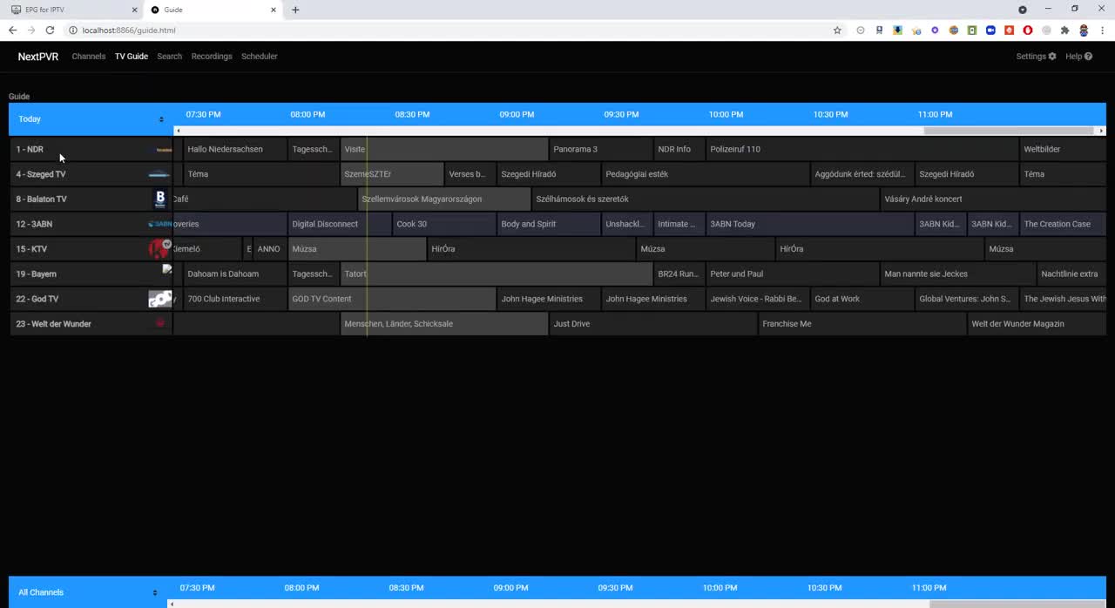Bookmark this page with the star icon
The width and height of the screenshot is (1115, 608).
[x=837, y=30]
